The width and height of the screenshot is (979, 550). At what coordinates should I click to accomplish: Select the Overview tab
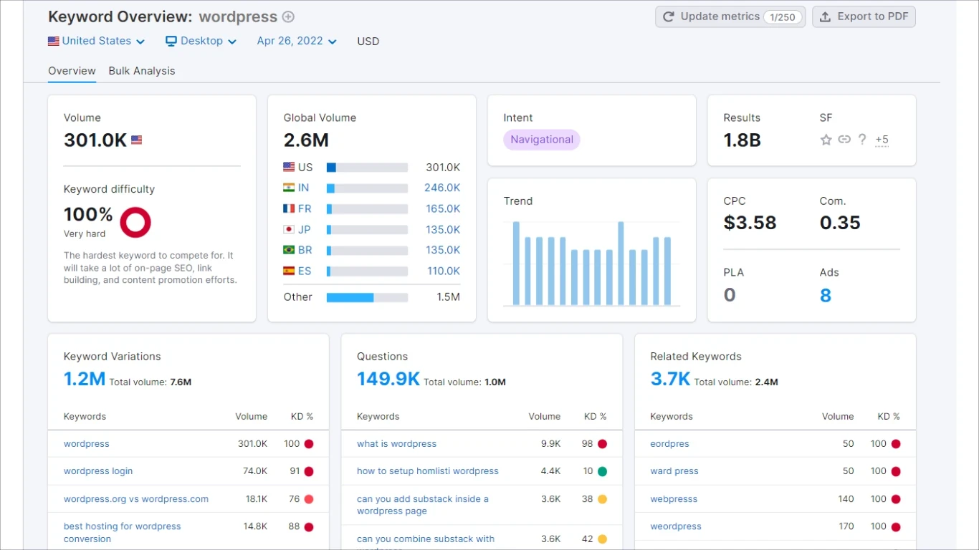coord(72,71)
